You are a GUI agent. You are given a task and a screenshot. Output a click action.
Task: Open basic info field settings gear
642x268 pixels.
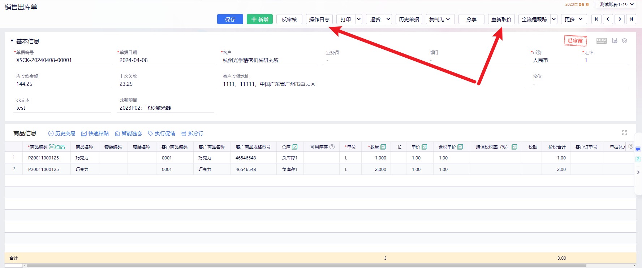[x=625, y=41]
